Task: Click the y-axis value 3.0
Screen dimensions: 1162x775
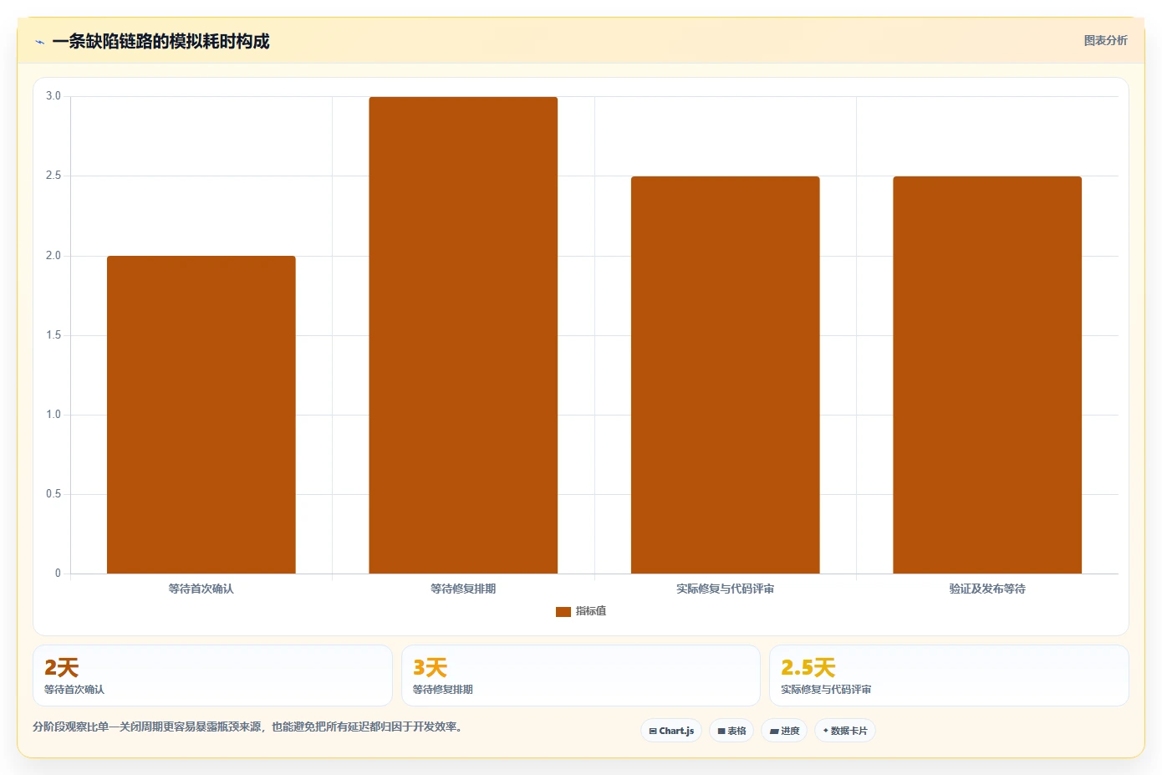Action: click(x=54, y=96)
